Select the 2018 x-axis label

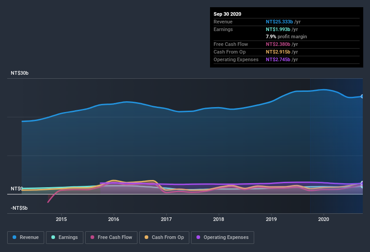point(219,219)
